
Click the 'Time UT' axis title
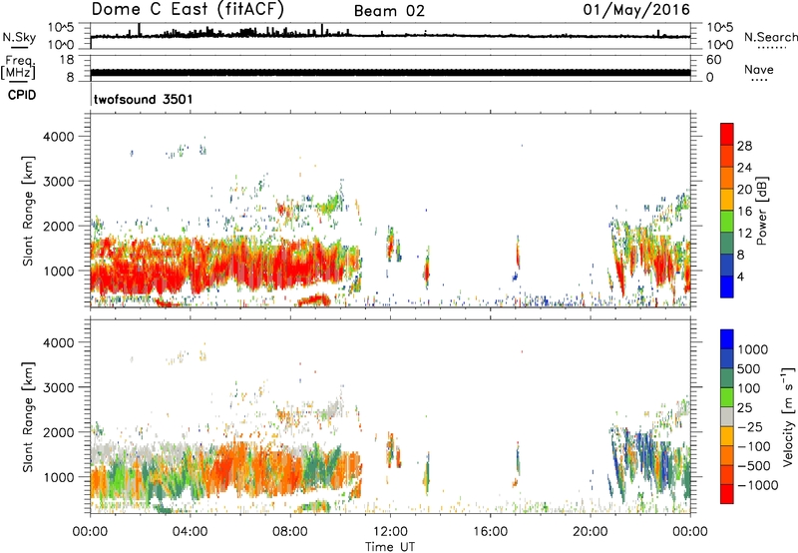coord(390,547)
